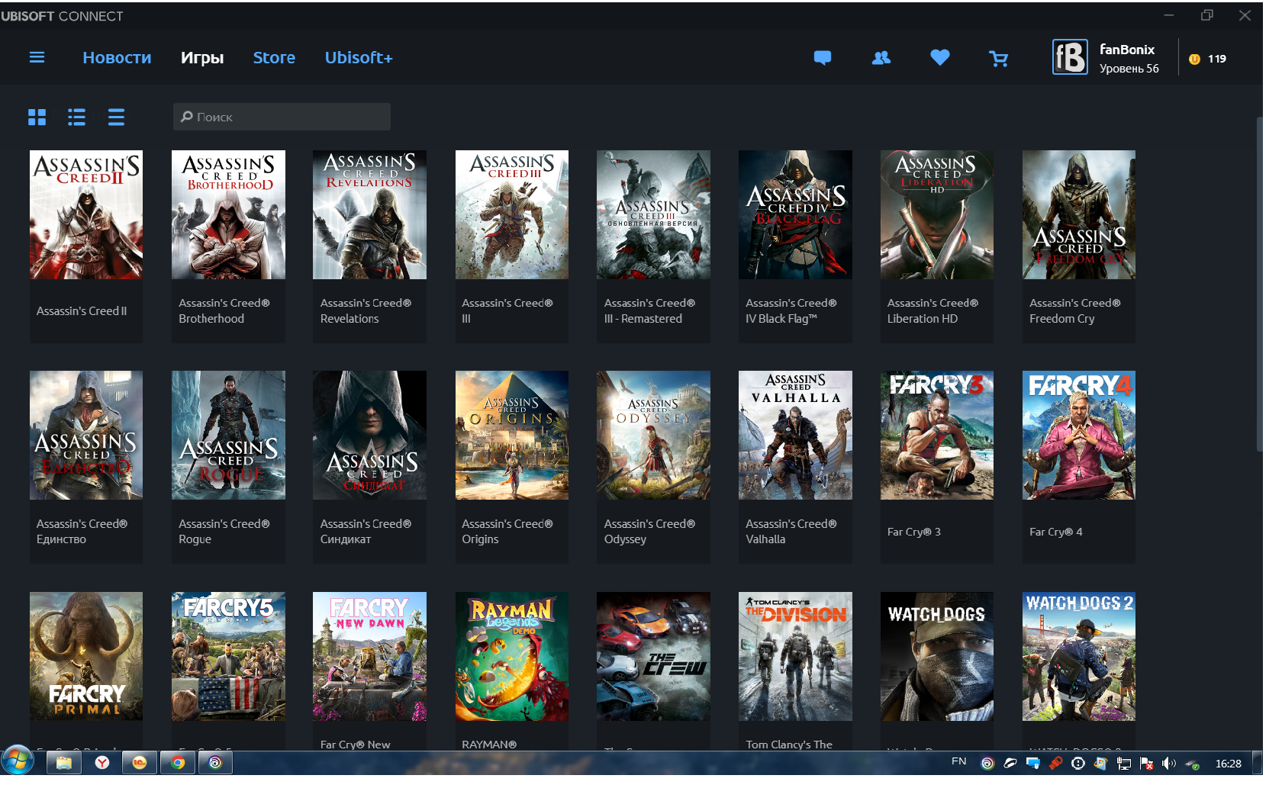Open The Crew game cover

pyautogui.click(x=653, y=656)
